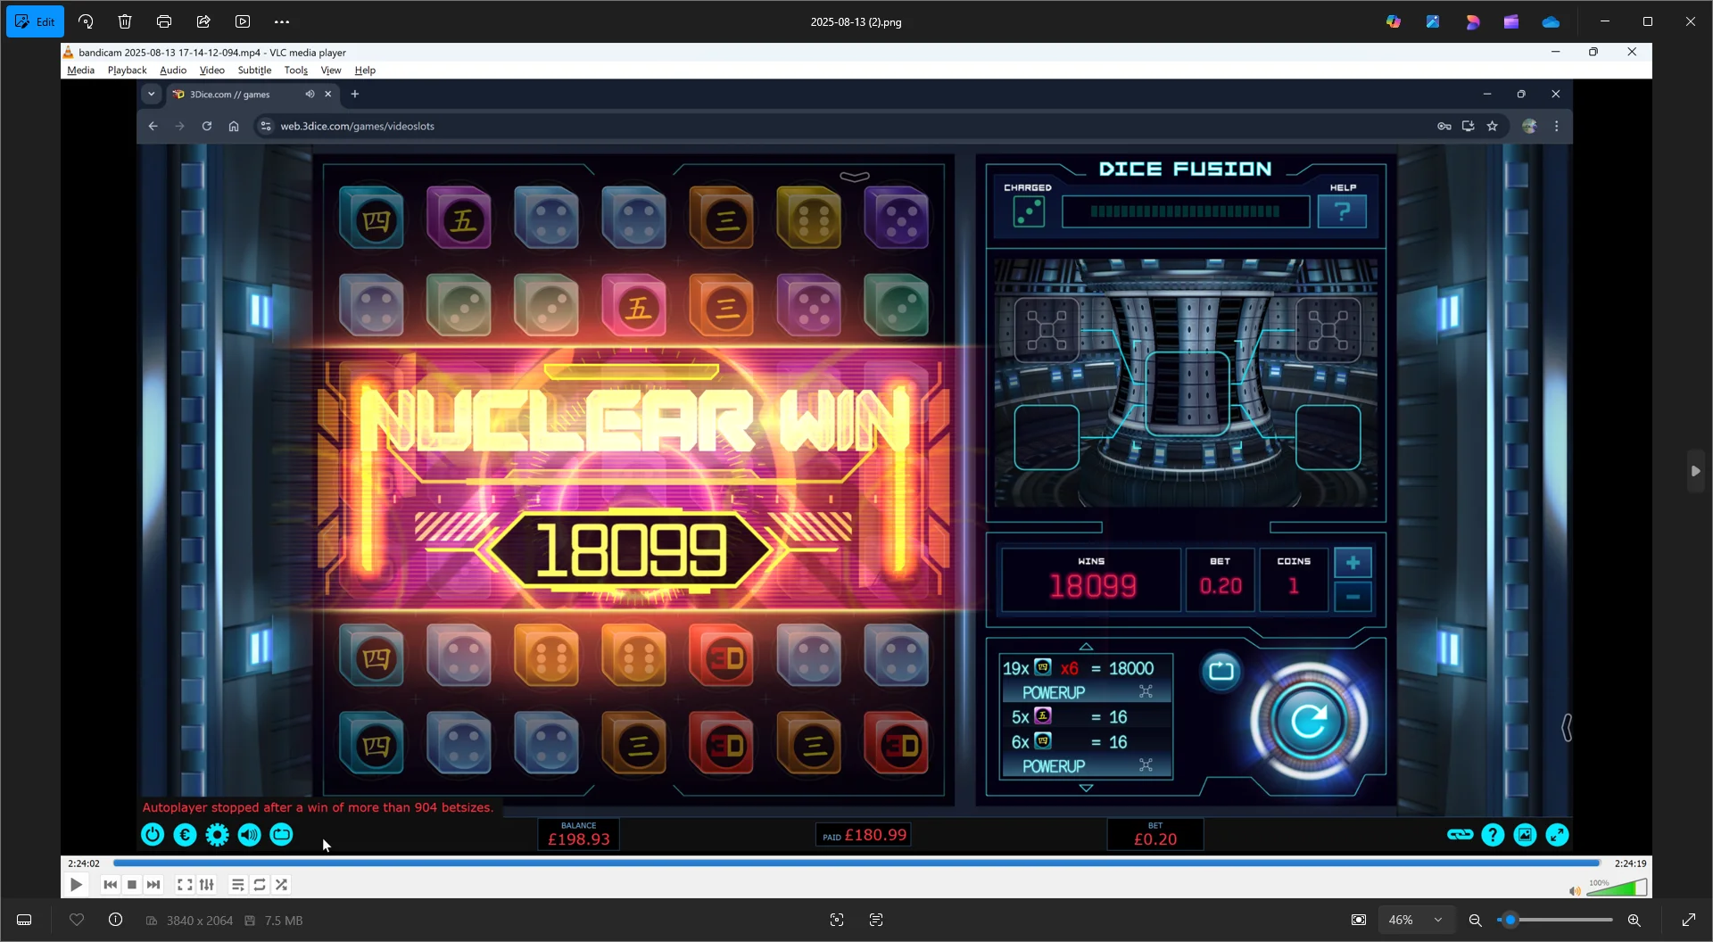Screen dimensions: 1713x942
Task: Open the Media menu in VLC
Action: [80, 70]
